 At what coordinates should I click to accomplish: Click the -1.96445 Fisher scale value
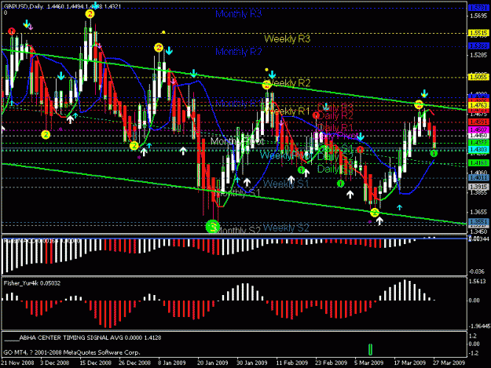point(479,326)
